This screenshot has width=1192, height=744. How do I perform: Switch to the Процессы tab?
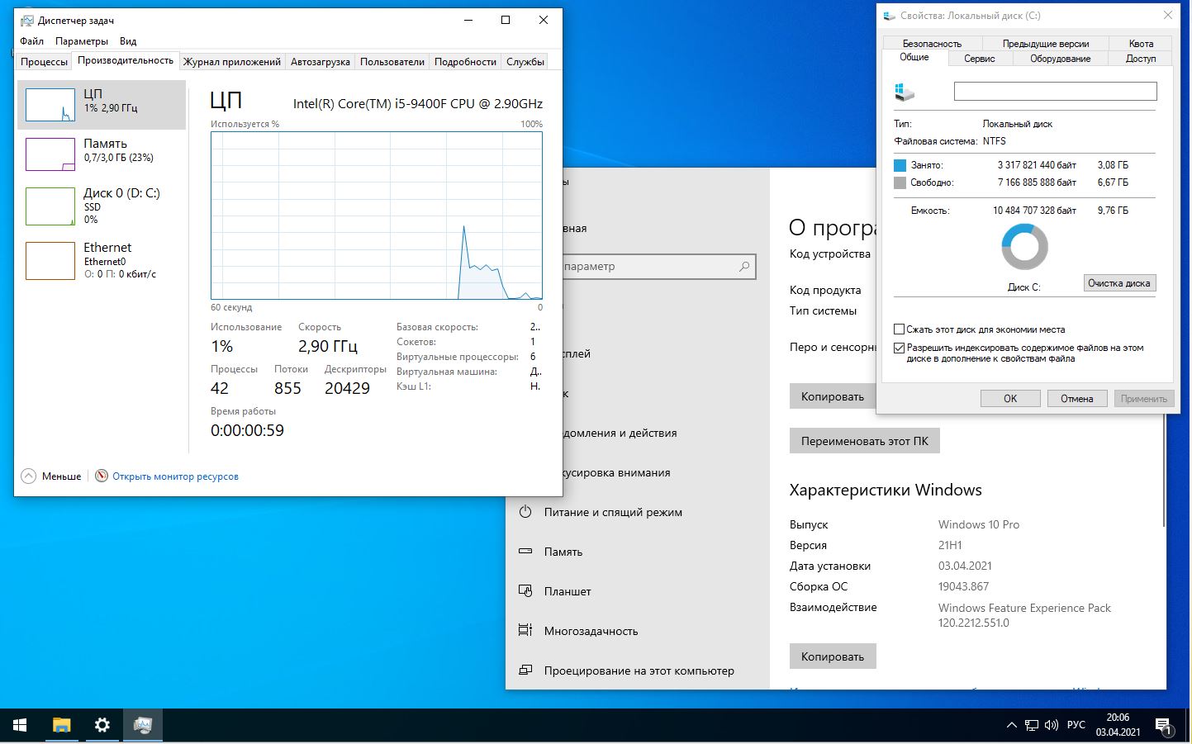[x=44, y=62]
